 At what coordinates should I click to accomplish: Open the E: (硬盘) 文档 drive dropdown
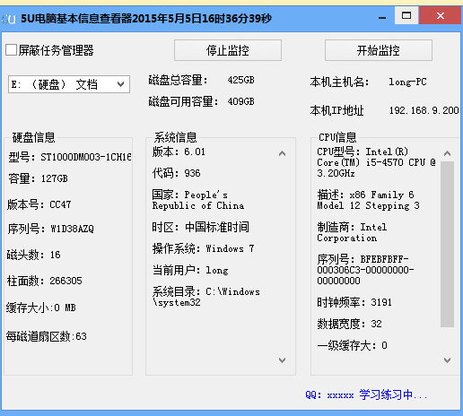pyautogui.click(x=69, y=84)
